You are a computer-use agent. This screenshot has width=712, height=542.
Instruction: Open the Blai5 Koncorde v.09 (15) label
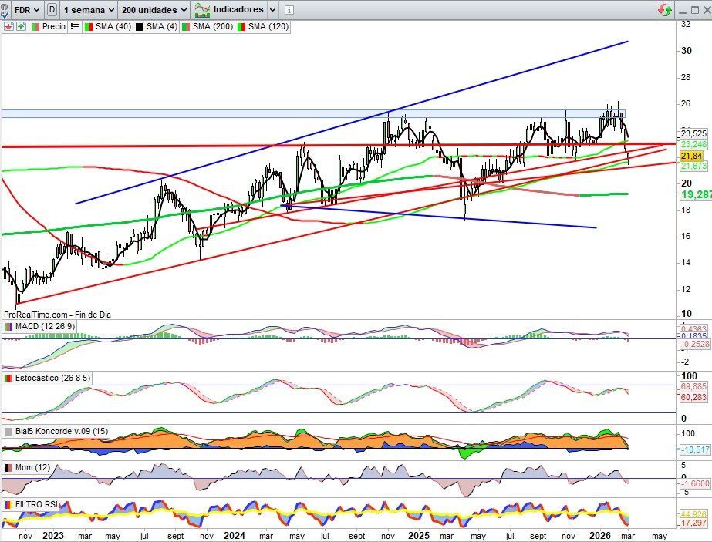[x=56, y=431]
